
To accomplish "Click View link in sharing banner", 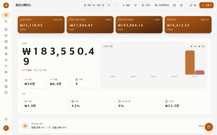I will 201,126.
